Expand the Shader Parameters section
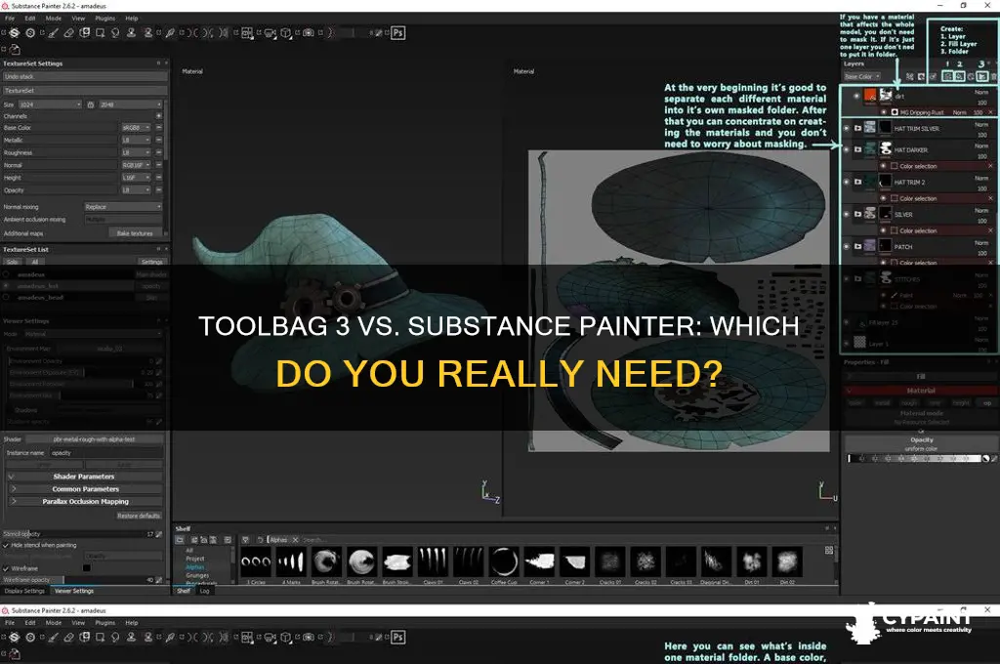The image size is (1000, 664). tap(85, 477)
